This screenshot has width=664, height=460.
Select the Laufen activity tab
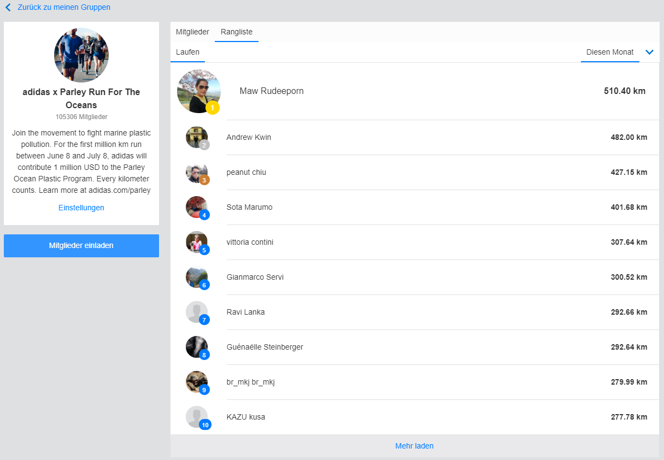pos(187,52)
